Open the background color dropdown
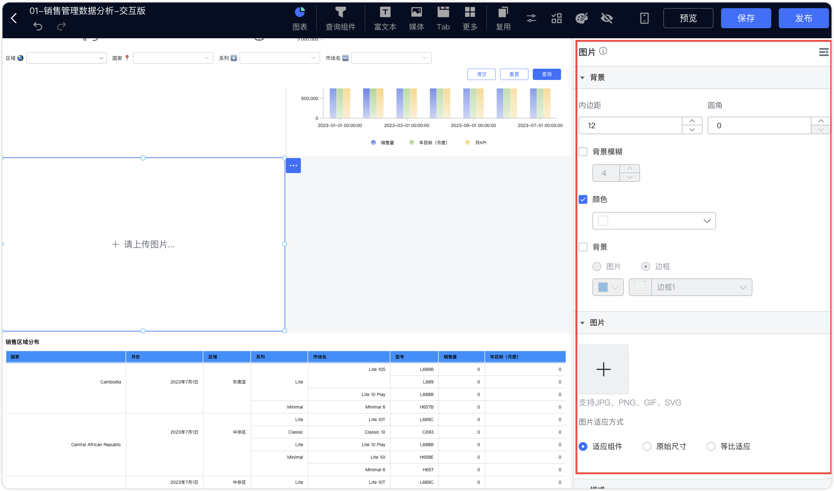This screenshot has width=834, height=491. point(654,221)
